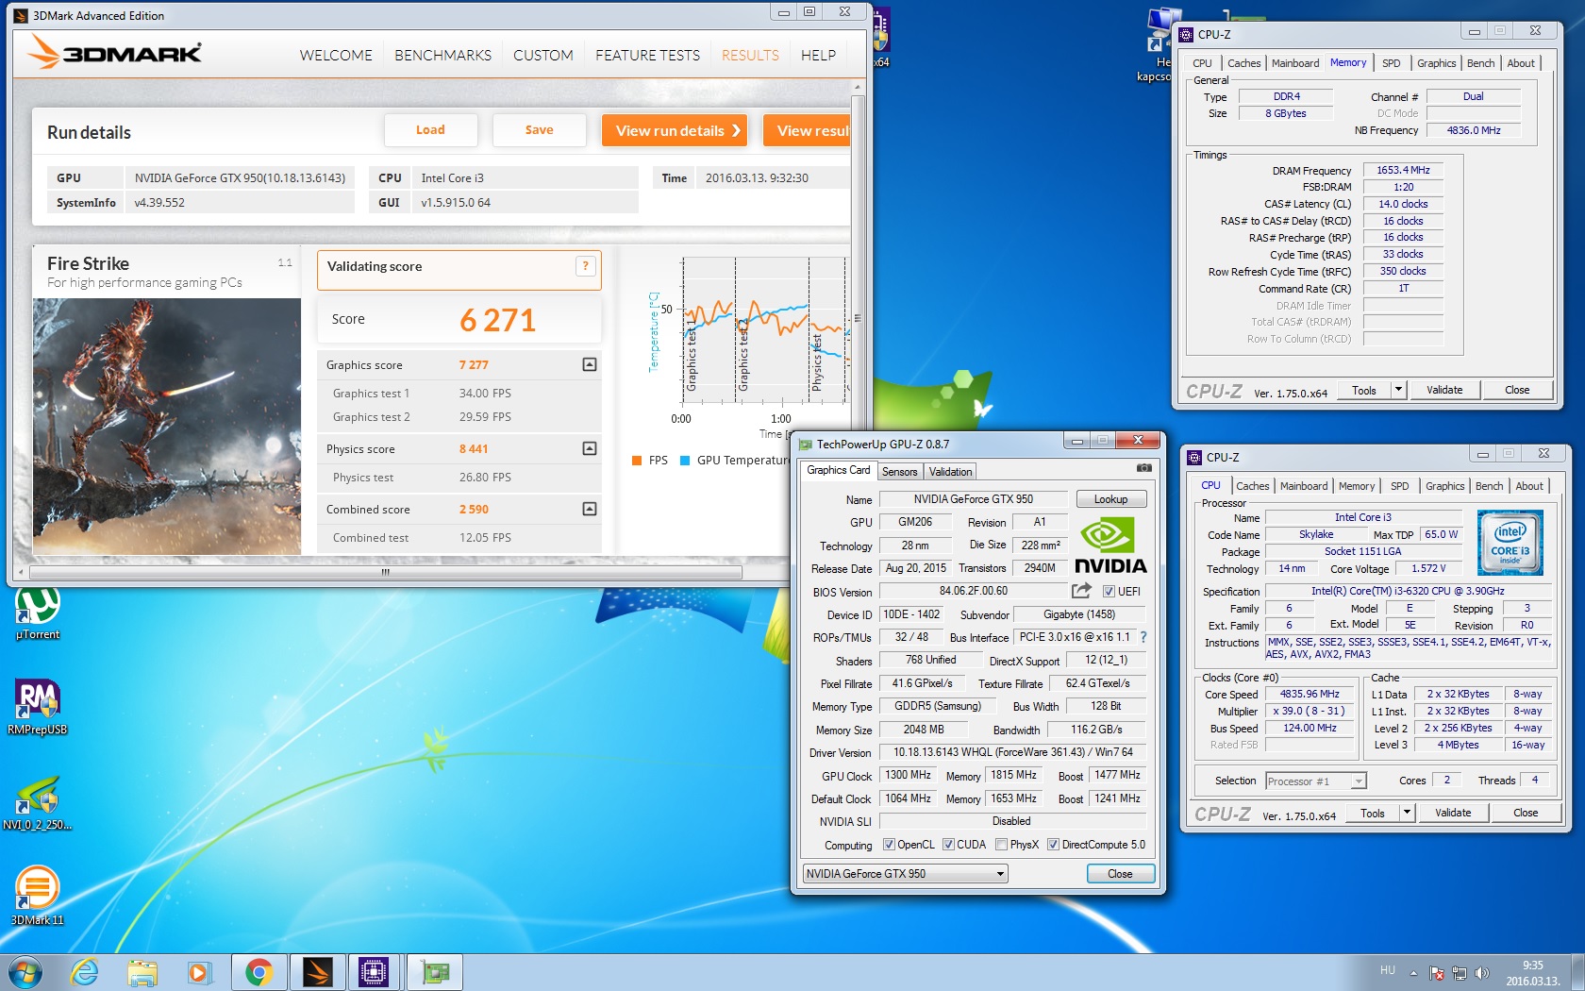Switch to 3DMark via taskbar icon
This screenshot has height=991, width=1585.
click(x=317, y=972)
